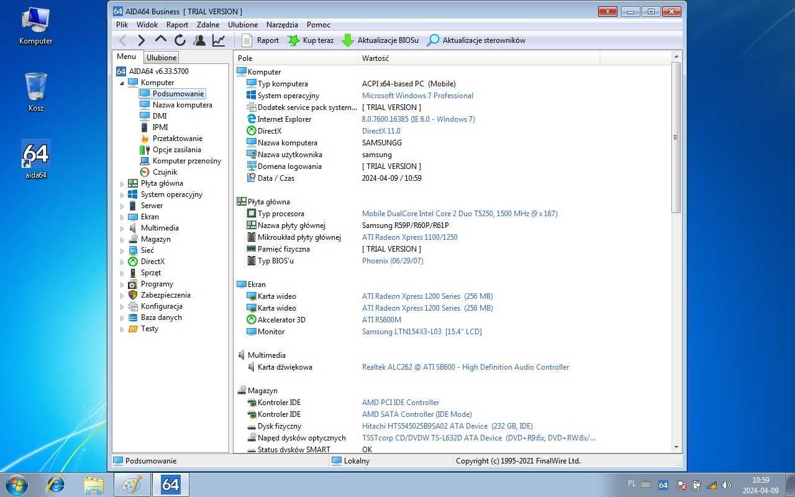Open Czujnik sensor page
Viewport: 795px width, 497px height.
[x=165, y=172]
